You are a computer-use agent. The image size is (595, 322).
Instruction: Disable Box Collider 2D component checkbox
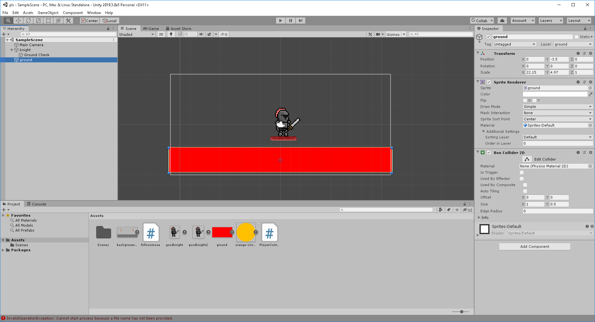489,152
